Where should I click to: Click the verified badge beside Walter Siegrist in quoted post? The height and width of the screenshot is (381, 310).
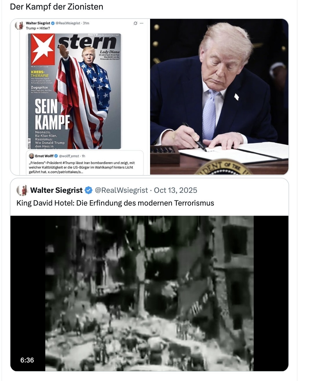(x=89, y=190)
